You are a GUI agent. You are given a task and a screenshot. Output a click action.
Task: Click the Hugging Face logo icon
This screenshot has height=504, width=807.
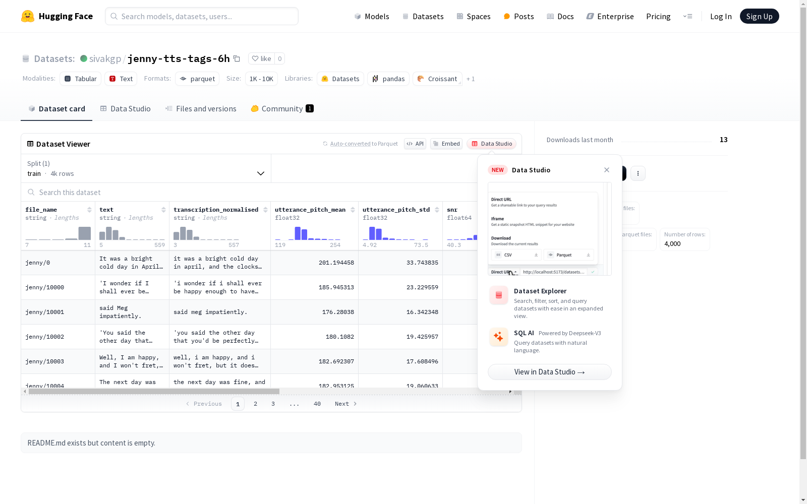(x=28, y=16)
